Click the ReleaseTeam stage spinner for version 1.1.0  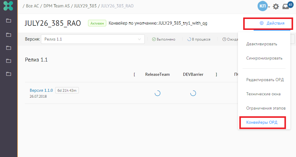pos(157,93)
